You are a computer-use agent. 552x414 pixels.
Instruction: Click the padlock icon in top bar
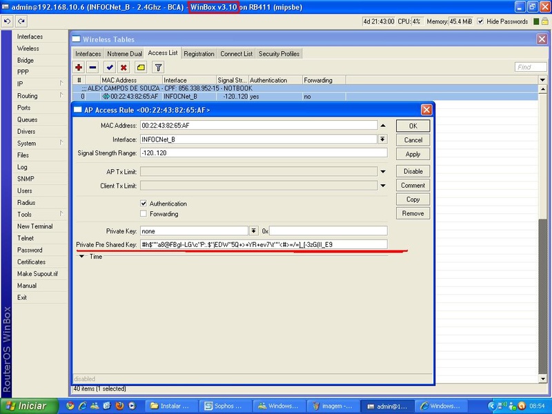(544, 21)
